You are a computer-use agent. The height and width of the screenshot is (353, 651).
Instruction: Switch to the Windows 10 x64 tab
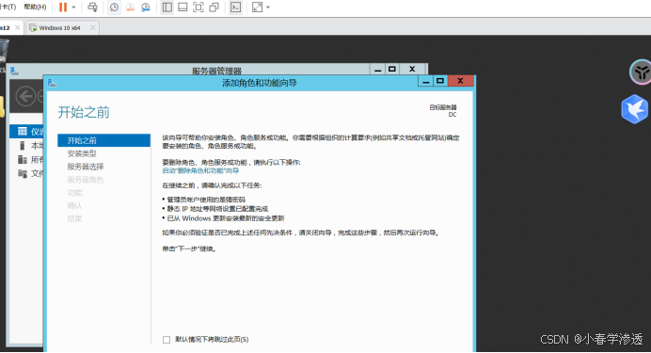(59, 28)
